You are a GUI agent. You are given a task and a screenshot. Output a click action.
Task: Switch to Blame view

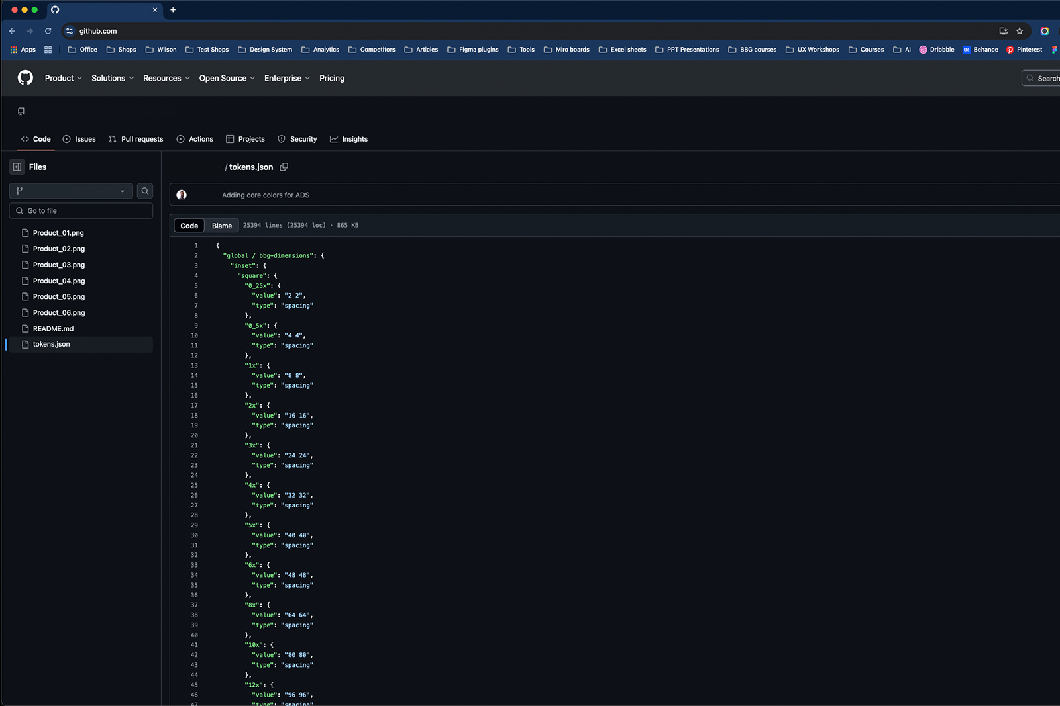221,226
